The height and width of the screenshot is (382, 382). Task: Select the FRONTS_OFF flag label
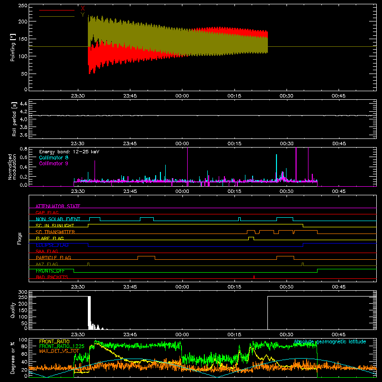pyautogui.click(x=50, y=271)
